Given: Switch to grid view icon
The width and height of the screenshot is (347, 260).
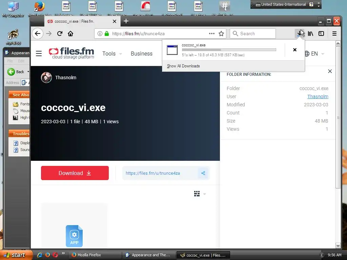Looking at the screenshot, I should coord(197,194).
